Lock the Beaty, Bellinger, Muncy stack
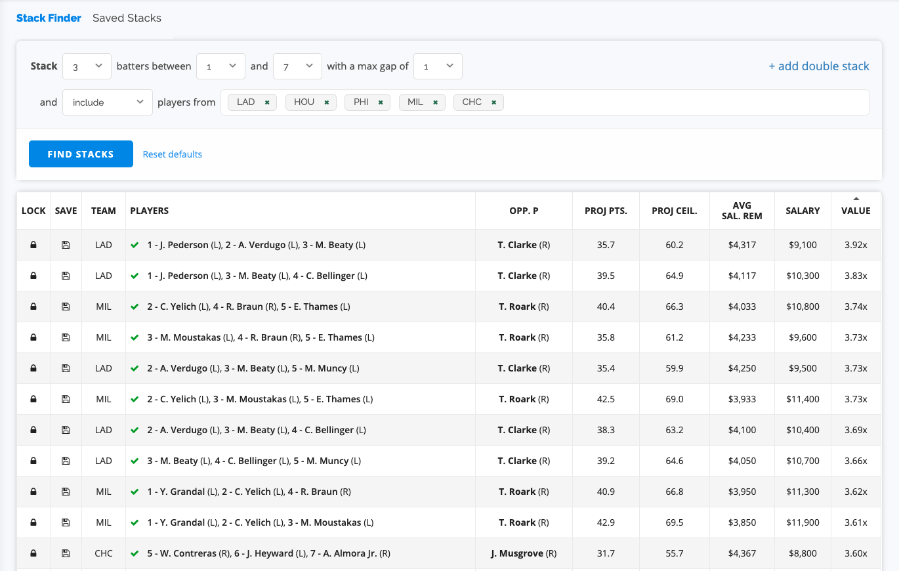The width and height of the screenshot is (899, 571). point(33,461)
